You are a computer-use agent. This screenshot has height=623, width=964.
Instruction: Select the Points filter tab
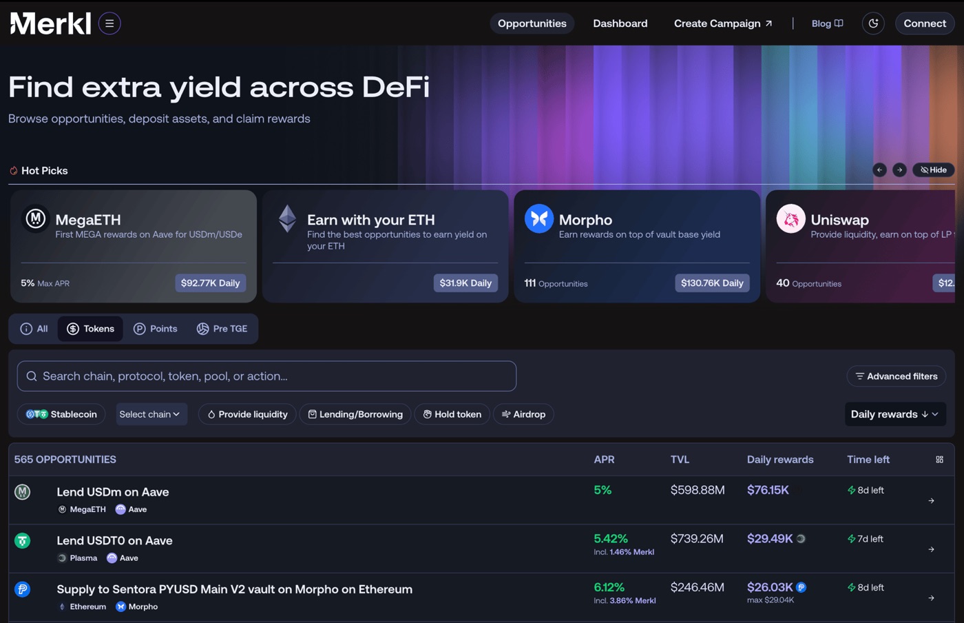click(x=156, y=329)
